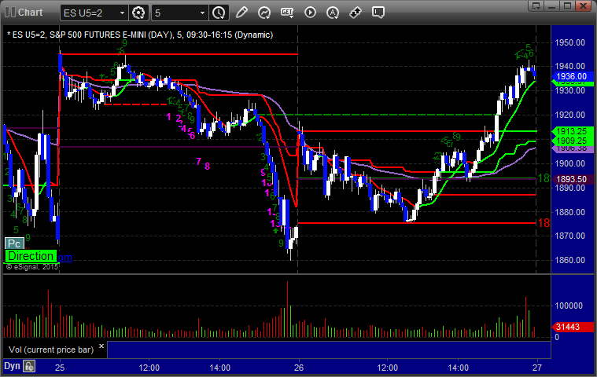Click the date 26 on time axis
The width and height of the screenshot is (597, 377).
click(x=299, y=368)
